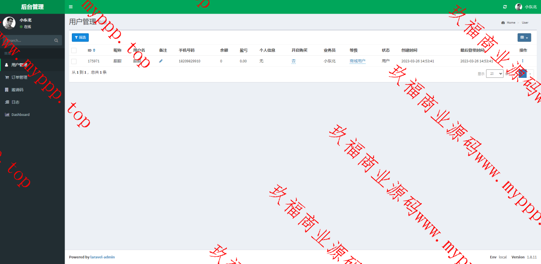Click the refresh icon in top bar
The image size is (541, 264).
tap(505, 7)
